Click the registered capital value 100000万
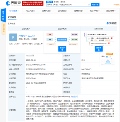The height and width of the screenshot is (122, 120). coord(30,56)
